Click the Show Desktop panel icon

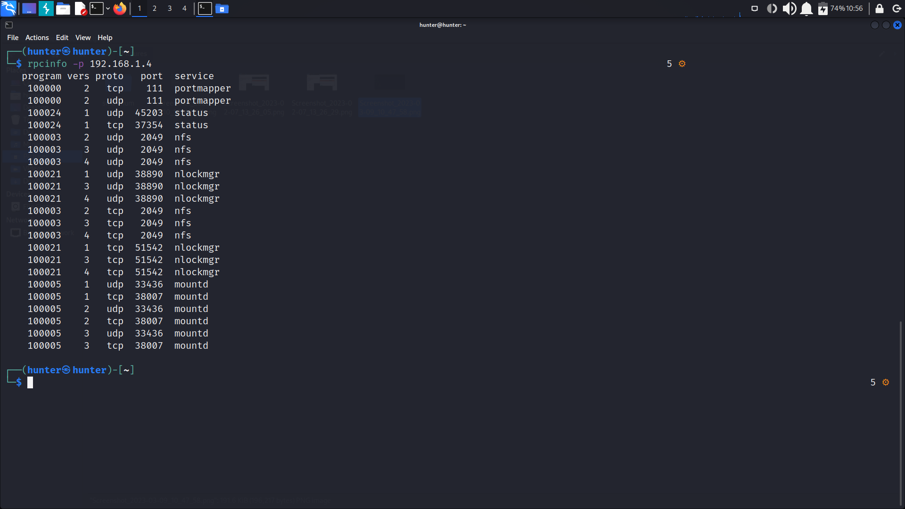tap(29, 8)
